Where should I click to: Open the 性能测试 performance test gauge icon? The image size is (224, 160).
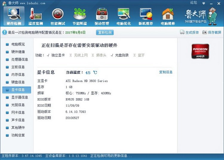coord(58,16)
